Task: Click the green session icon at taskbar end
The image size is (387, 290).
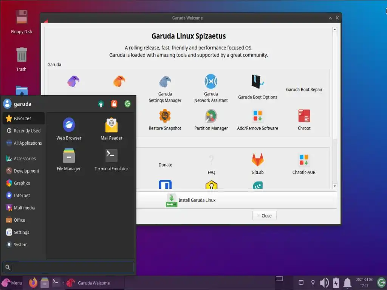Action: pyautogui.click(x=381, y=282)
